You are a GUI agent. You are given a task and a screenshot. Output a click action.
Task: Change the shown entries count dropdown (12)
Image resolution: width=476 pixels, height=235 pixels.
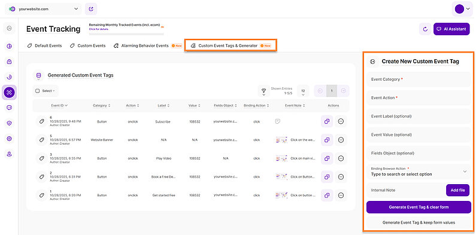(x=303, y=91)
